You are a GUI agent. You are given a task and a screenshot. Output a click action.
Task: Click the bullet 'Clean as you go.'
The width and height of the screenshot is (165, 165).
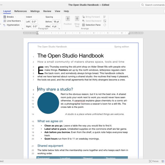coord(54,126)
